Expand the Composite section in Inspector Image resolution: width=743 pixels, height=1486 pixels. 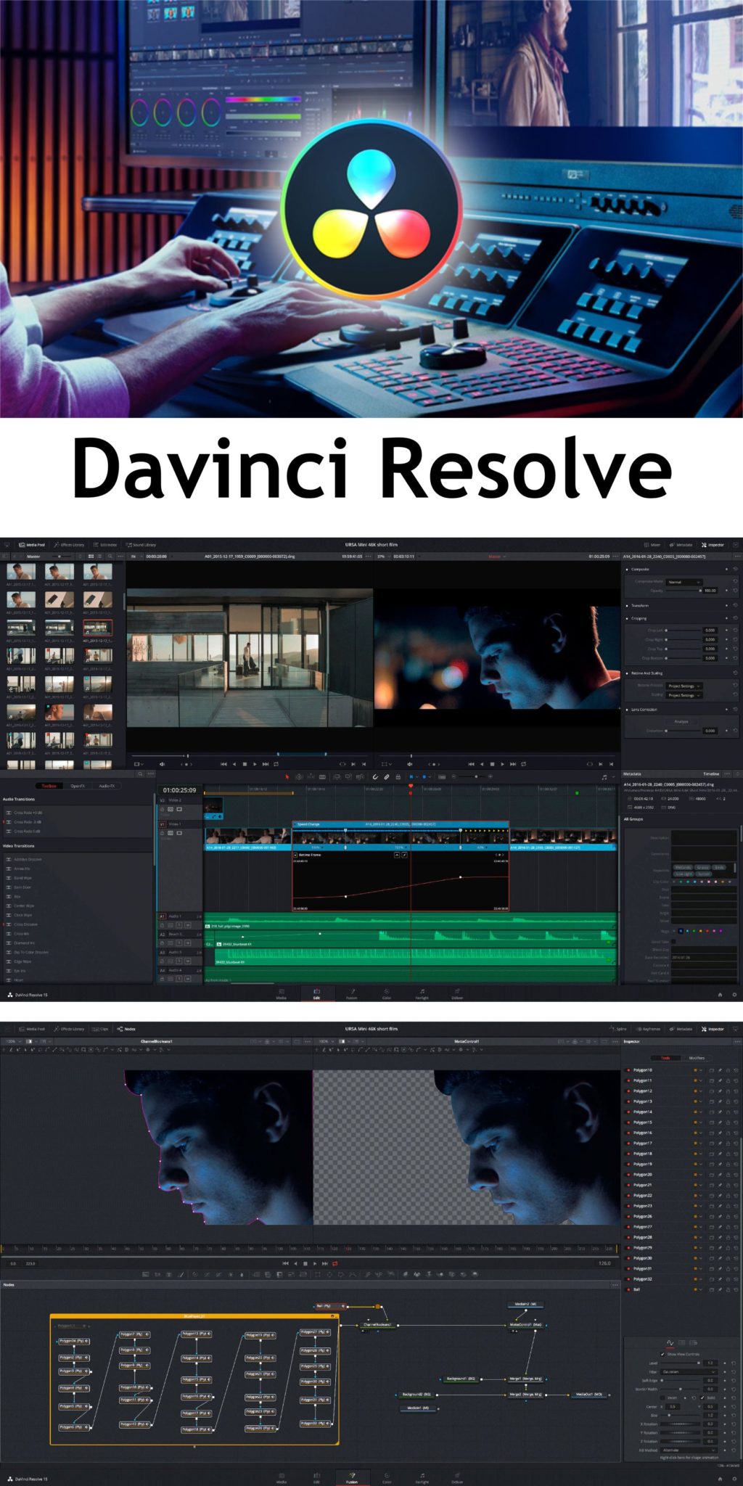[x=640, y=569]
